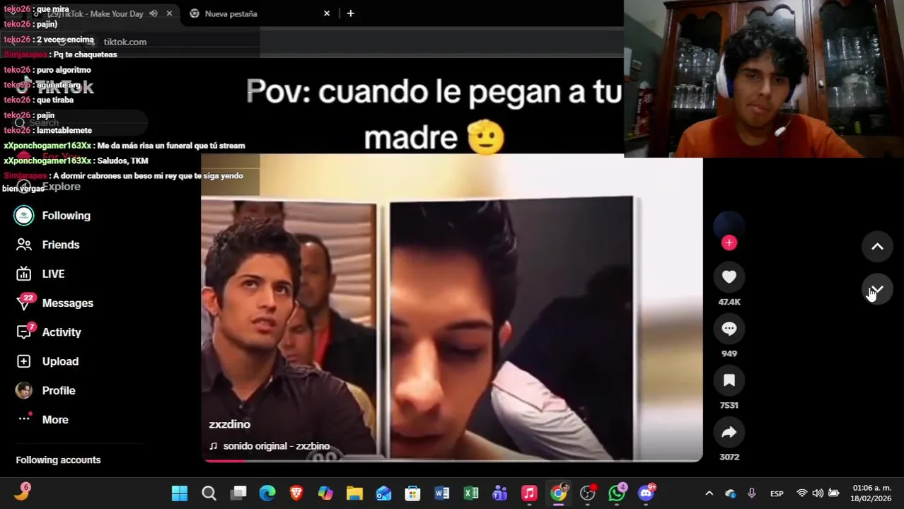Image resolution: width=904 pixels, height=509 pixels.
Task: Open Discord from the taskbar
Action: pyautogui.click(x=646, y=493)
